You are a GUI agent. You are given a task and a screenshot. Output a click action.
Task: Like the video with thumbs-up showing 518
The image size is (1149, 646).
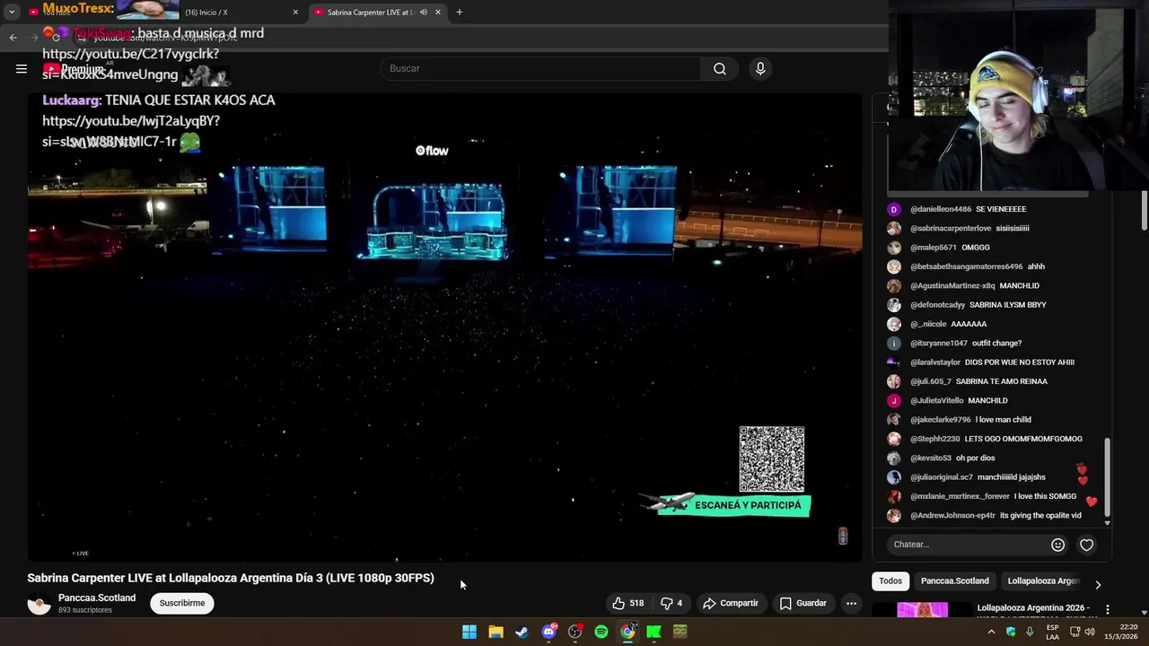tap(628, 603)
